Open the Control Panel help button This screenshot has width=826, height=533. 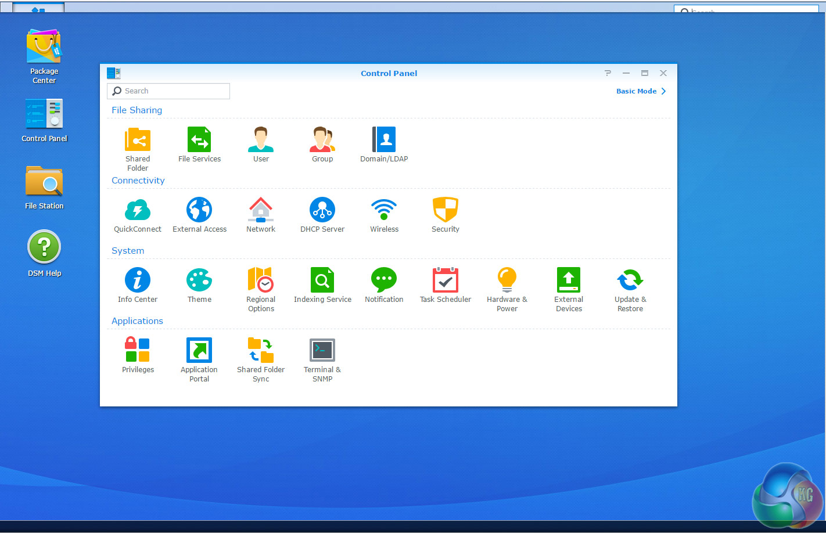pos(608,73)
